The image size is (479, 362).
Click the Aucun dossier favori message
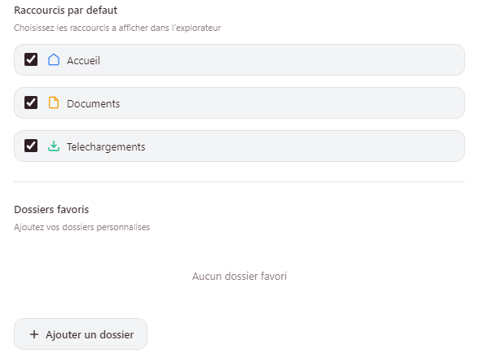pyautogui.click(x=239, y=276)
